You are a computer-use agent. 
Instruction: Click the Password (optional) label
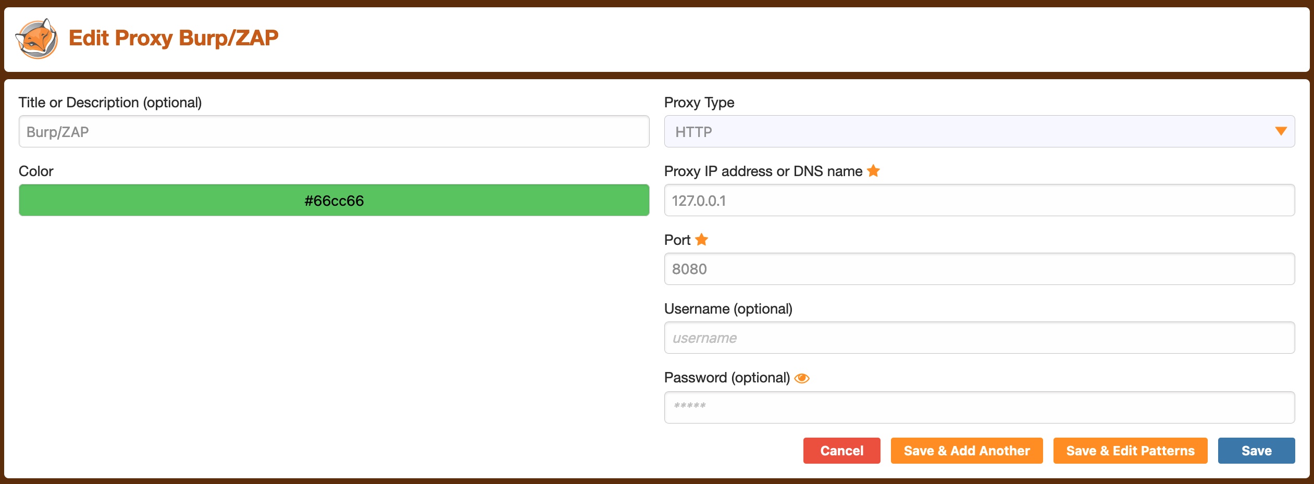click(x=727, y=378)
